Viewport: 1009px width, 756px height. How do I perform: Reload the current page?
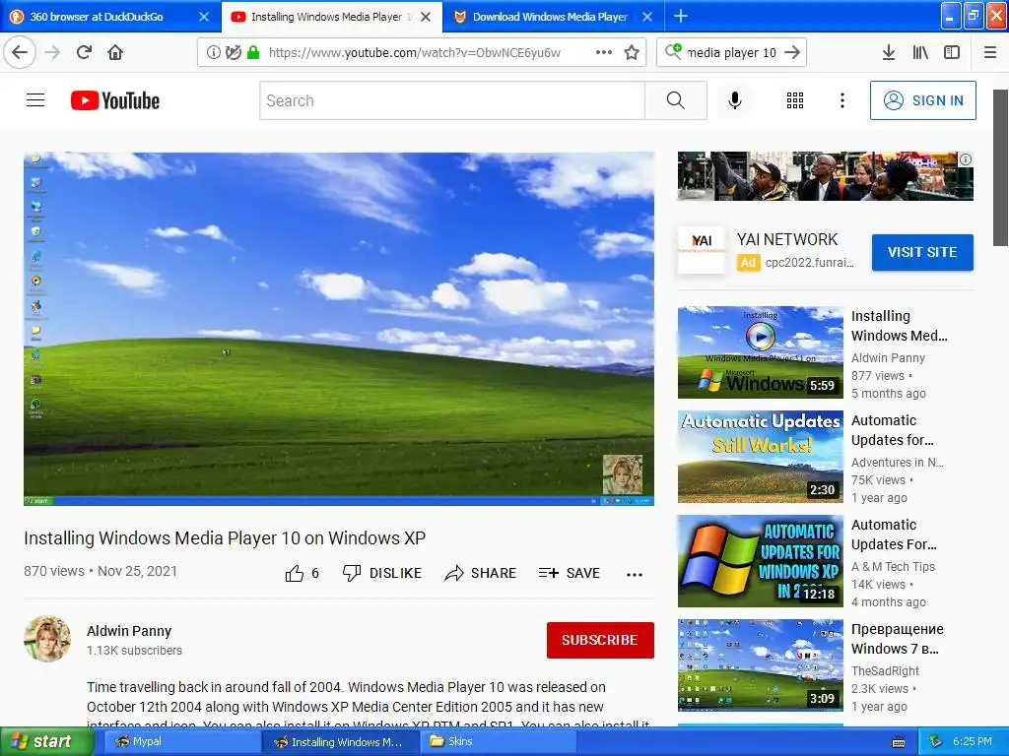[x=85, y=52]
